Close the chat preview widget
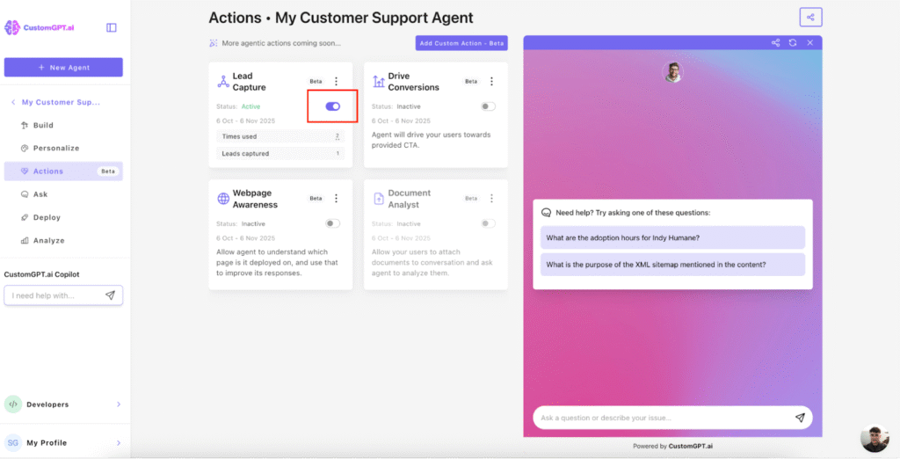The height and width of the screenshot is (459, 900). coord(809,42)
